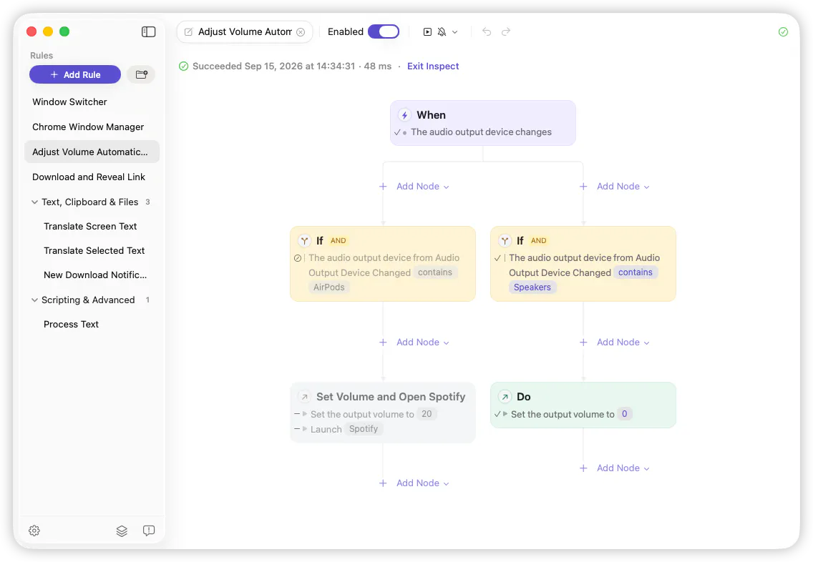Click the 'Do' node title
Viewport: 813px width, 562px height.
[x=524, y=397]
